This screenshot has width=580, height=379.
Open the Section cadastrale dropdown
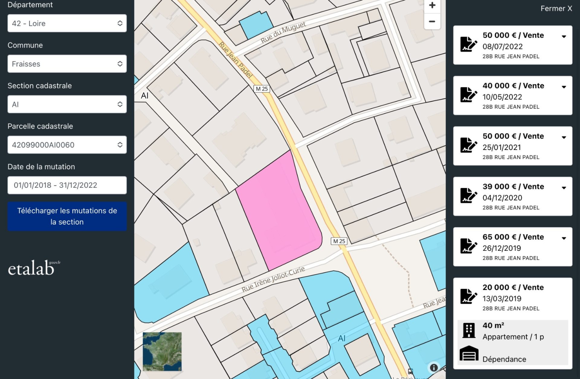[x=67, y=104]
